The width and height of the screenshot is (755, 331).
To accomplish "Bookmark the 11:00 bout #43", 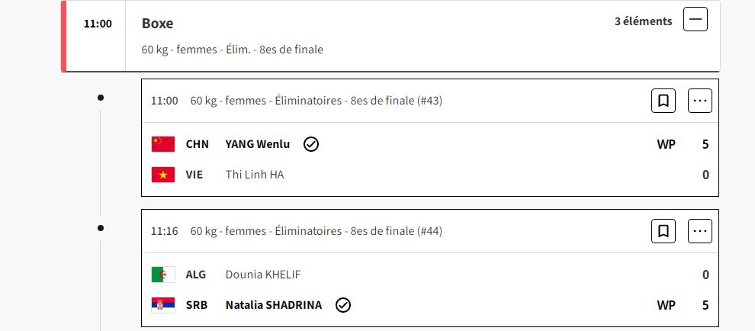I will point(663,101).
